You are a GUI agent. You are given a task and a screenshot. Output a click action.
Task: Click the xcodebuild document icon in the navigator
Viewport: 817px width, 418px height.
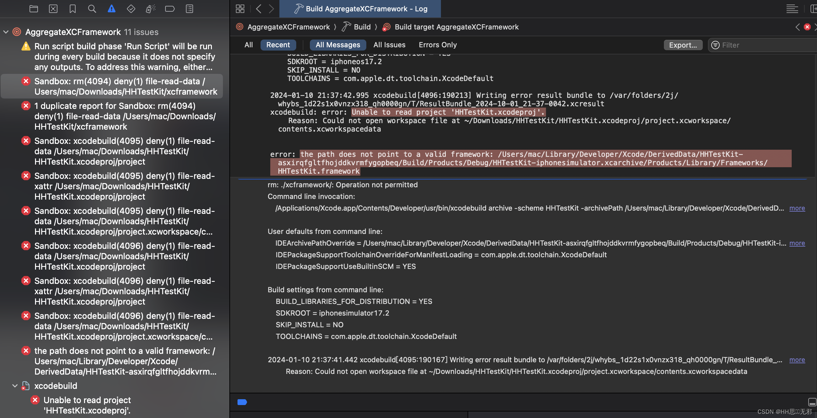pyautogui.click(x=25, y=386)
